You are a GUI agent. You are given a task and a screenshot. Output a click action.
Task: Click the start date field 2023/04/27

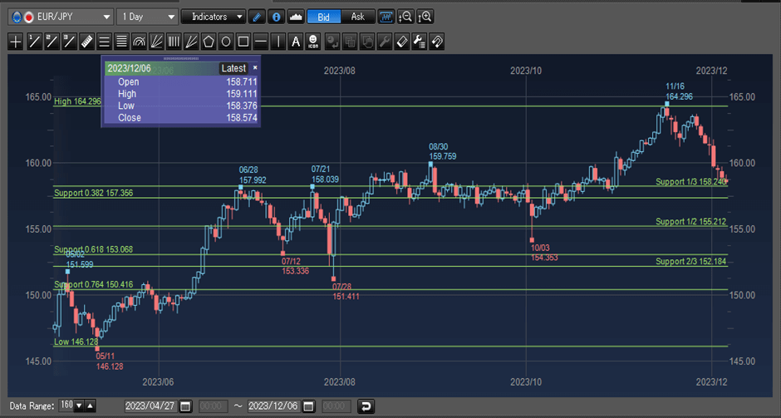point(150,406)
